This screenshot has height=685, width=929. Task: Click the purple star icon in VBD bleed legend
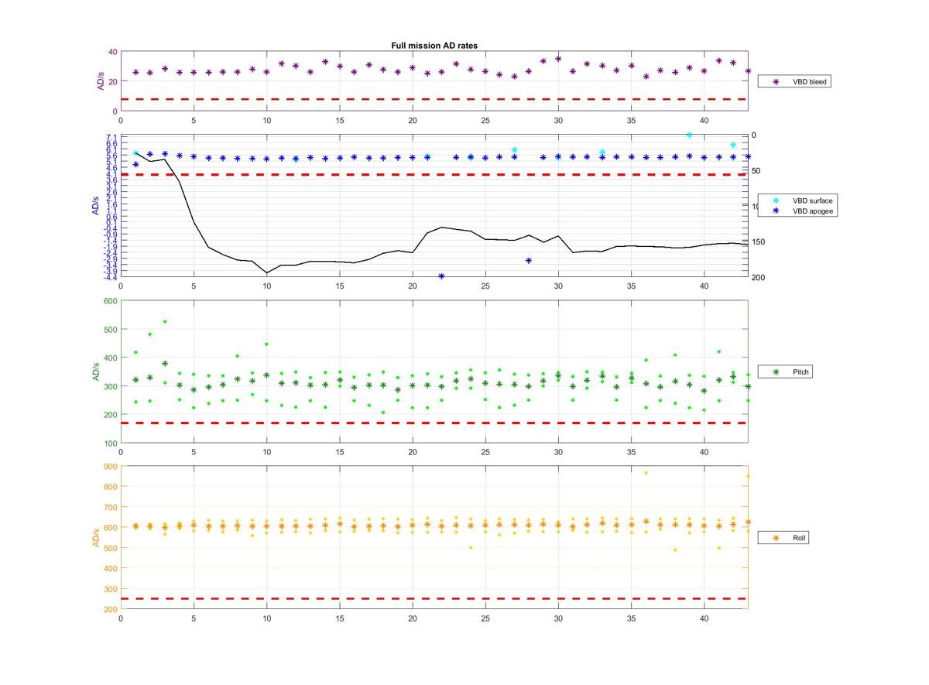point(776,81)
